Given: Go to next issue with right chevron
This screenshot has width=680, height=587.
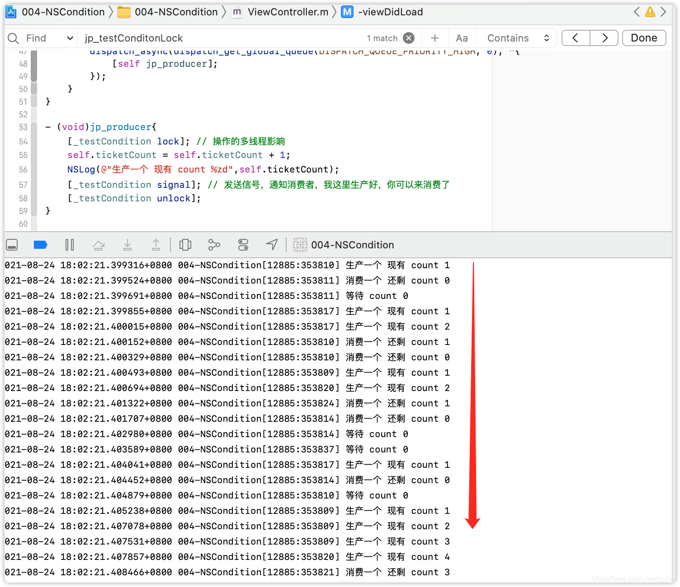Looking at the screenshot, I should point(663,12).
